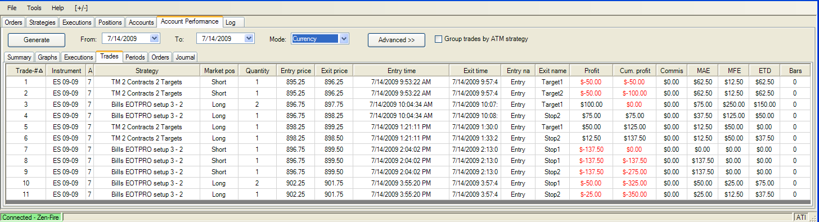Sort by the Bars column header
819x222 pixels.
pyautogui.click(x=795, y=71)
